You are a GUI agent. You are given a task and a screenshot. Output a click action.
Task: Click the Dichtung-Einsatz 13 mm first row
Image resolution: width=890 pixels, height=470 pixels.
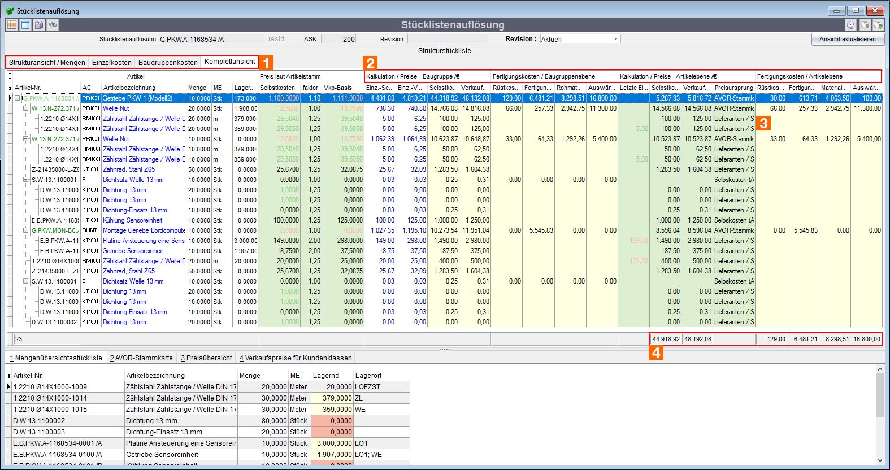pyautogui.click(x=445, y=210)
